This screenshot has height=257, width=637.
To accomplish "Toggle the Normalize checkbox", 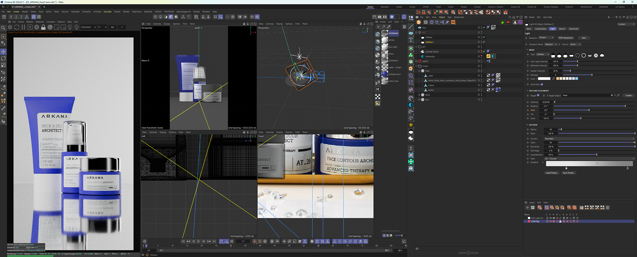I will (542, 84).
